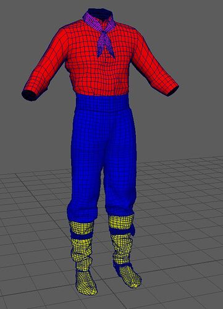Image resolution: width=223 pixels, height=309 pixels.
Task: Select the yellow boot on viewer's left side
Action: point(83,258)
